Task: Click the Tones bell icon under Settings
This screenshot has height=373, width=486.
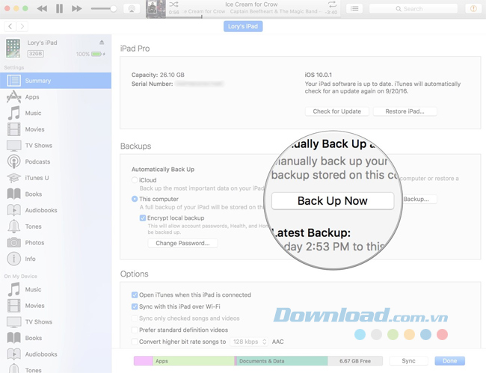Action: pos(14,226)
